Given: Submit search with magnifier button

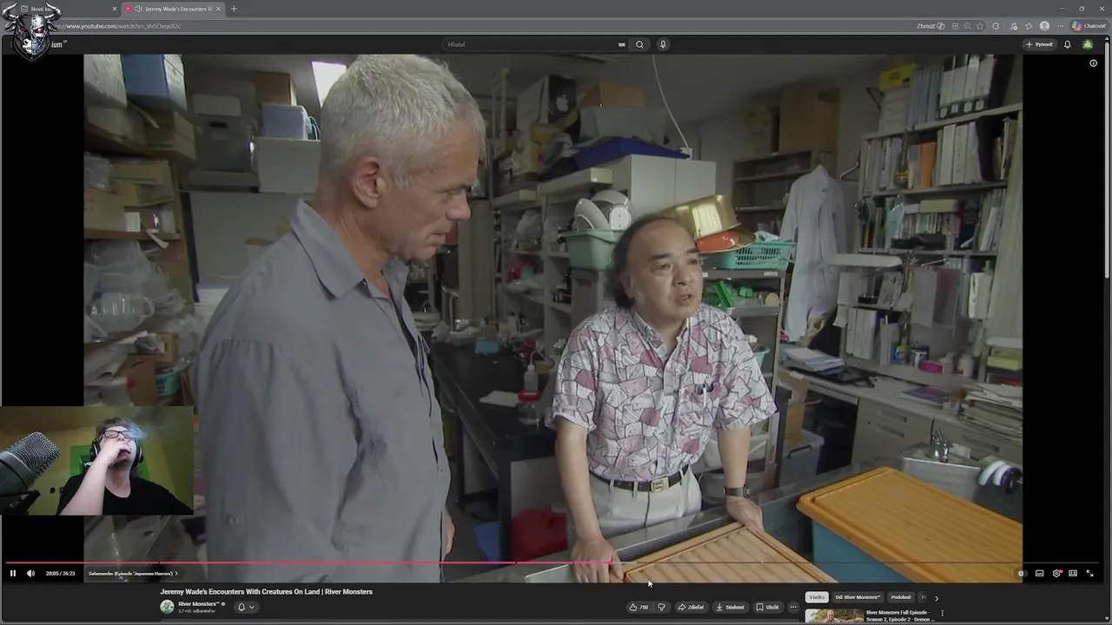Looking at the screenshot, I should pyautogui.click(x=639, y=44).
